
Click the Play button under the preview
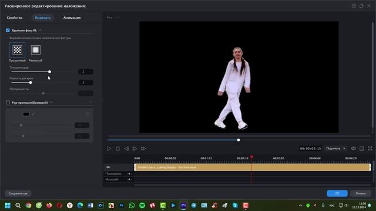click(109, 148)
